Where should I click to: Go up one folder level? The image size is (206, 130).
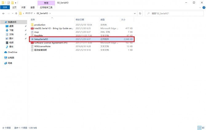click(16, 13)
